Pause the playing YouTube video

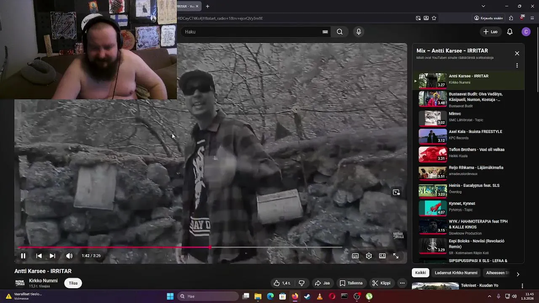point(23,256)
